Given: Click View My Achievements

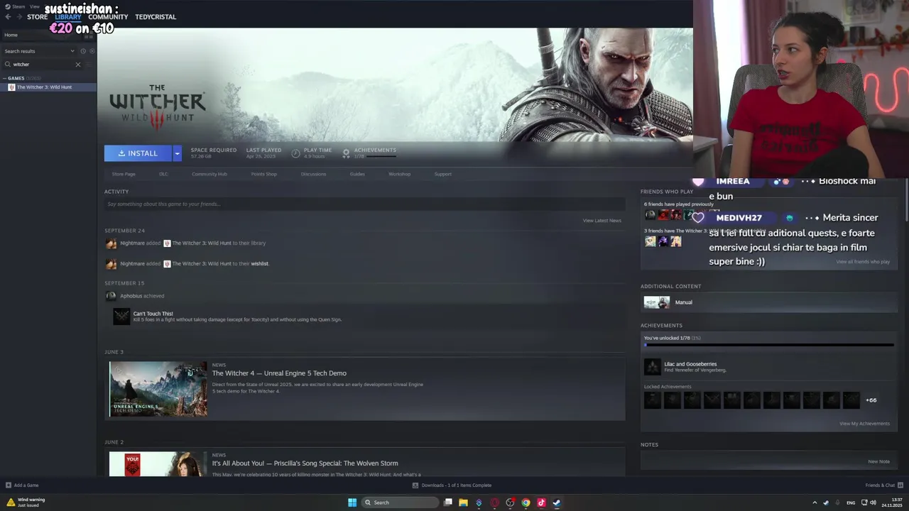Looking at the screenshot, I should pos(864,424).
